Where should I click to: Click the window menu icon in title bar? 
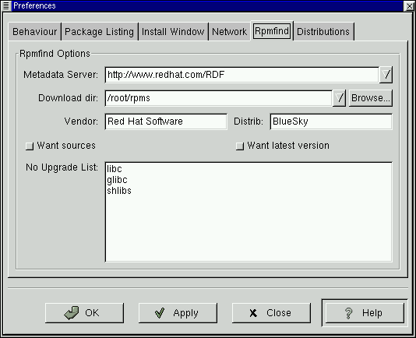tap(6, 5)
